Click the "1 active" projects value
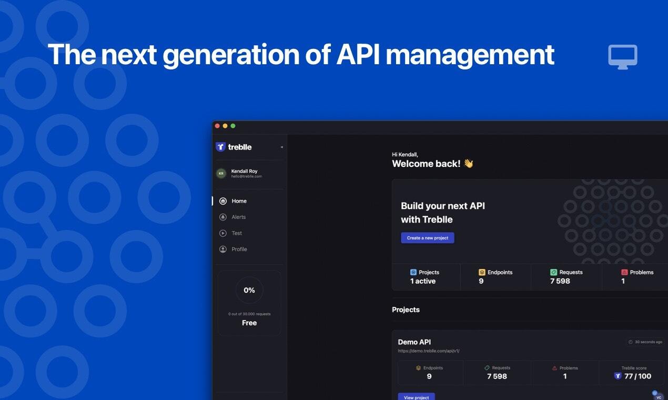Viewport: 668px width, 400px height. point(423,281)
